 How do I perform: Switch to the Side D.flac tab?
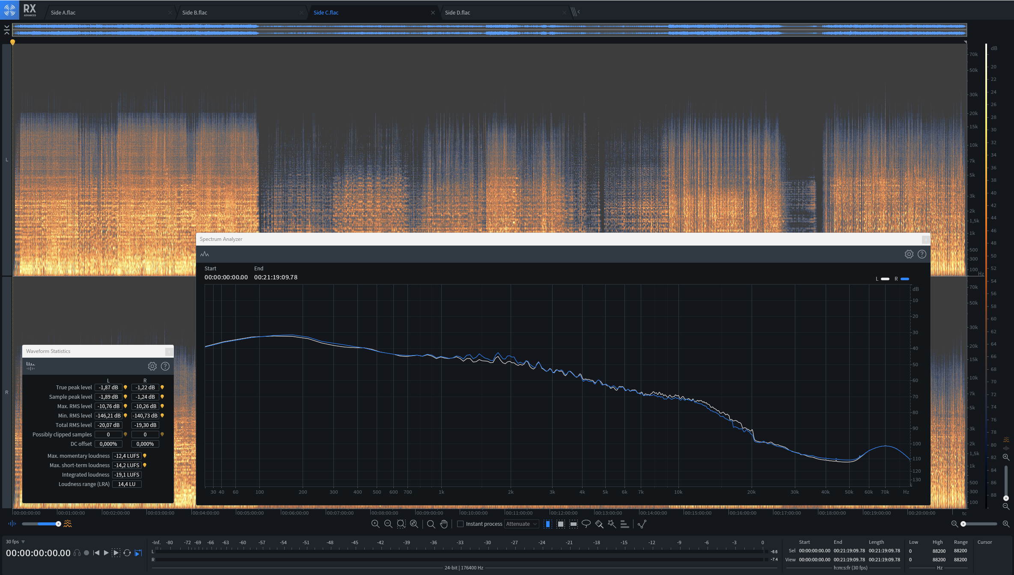pyautogui.click(x=457, y=12)
